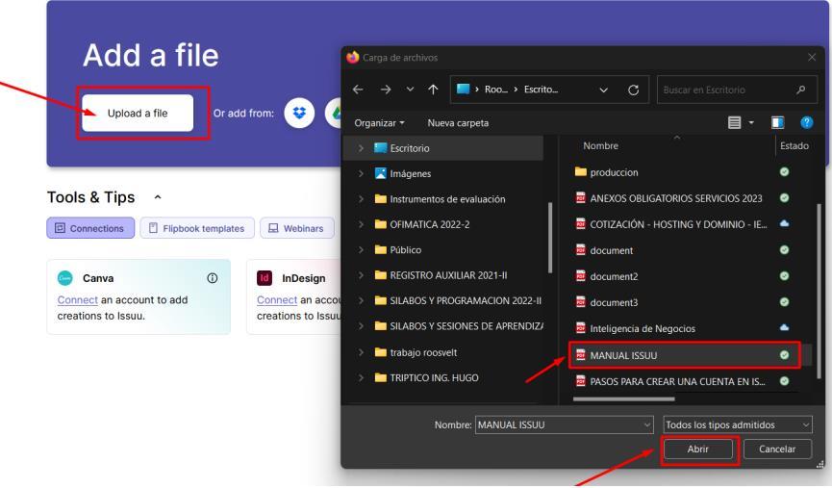
Task: Switch to the Connections tab
Action: click(90, 228)
